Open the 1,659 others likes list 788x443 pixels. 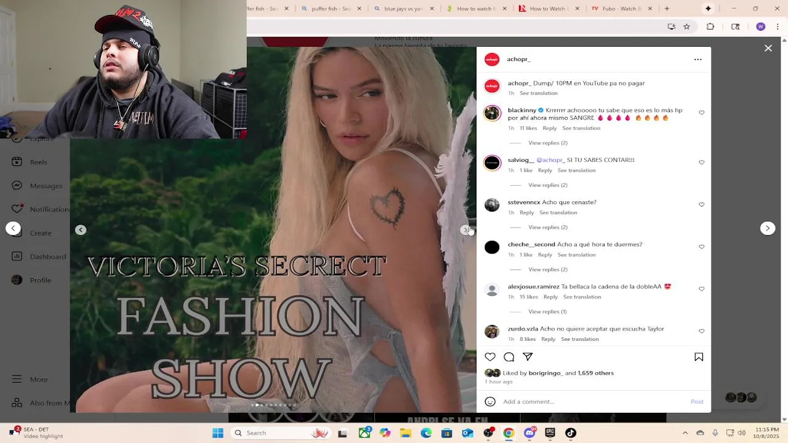(595, 373)
